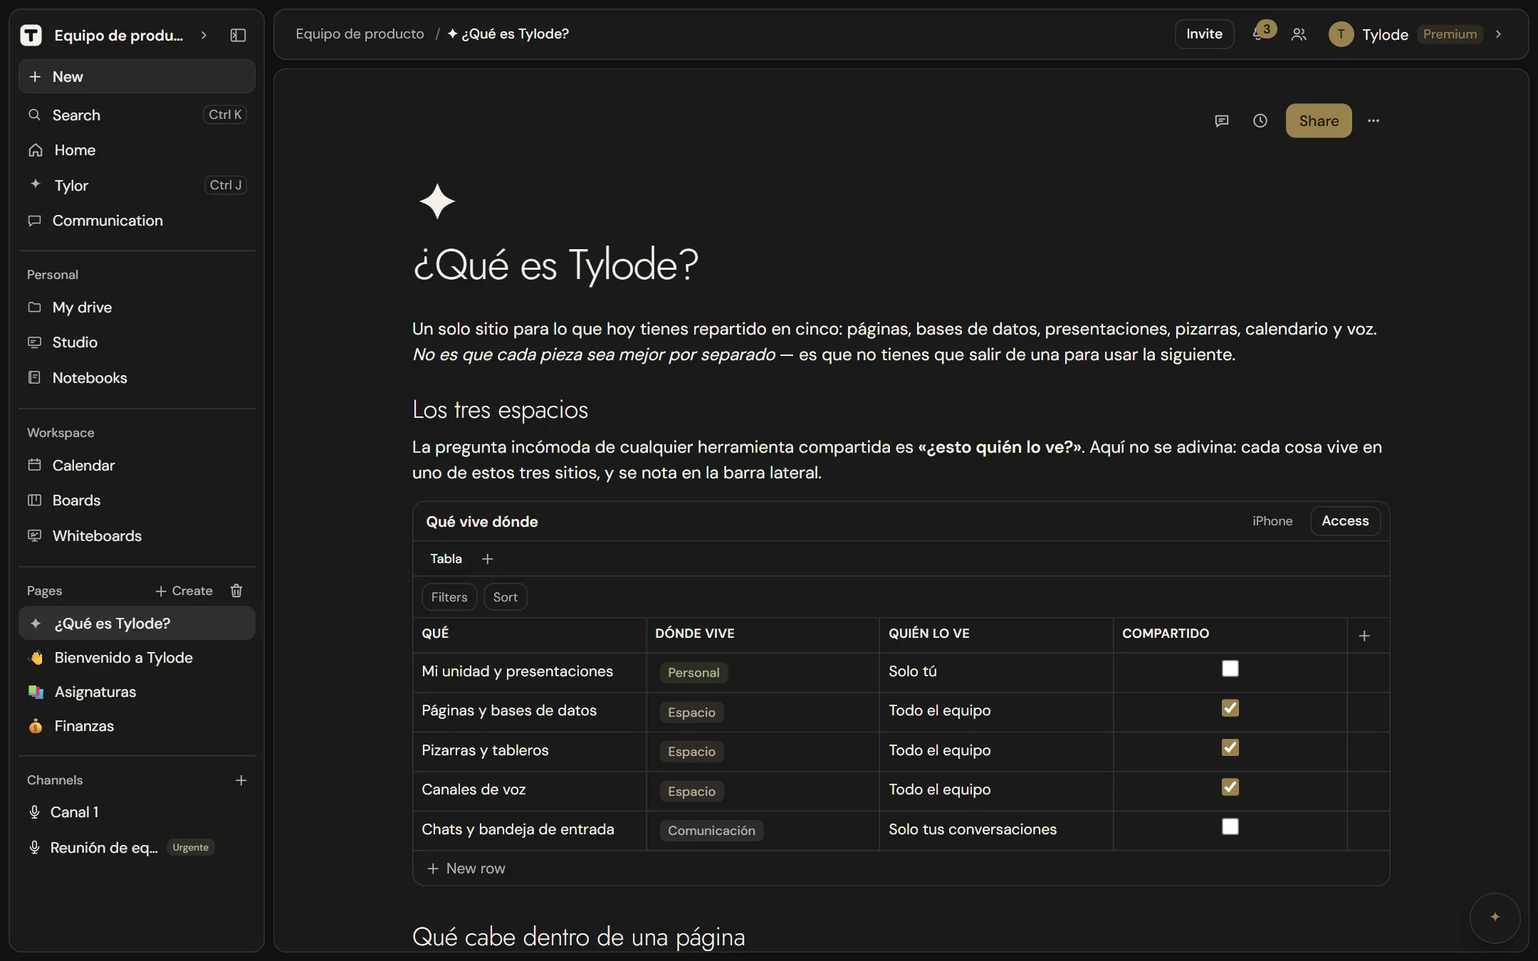Image resolution: width=1538 pixels, height=961 pixels.
Task: Click the Share button
Action: click(x=1319, y=121)
